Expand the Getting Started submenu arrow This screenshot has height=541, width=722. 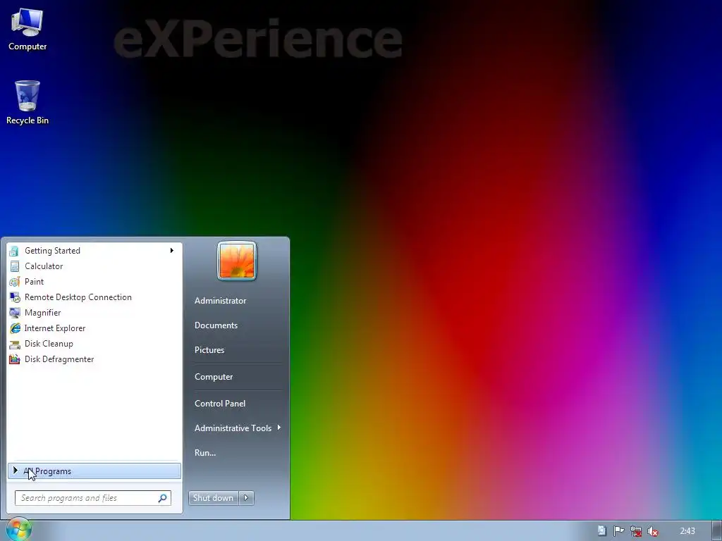[172, 251]
